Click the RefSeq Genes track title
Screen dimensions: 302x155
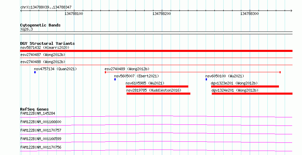click(x=34, y=109)
